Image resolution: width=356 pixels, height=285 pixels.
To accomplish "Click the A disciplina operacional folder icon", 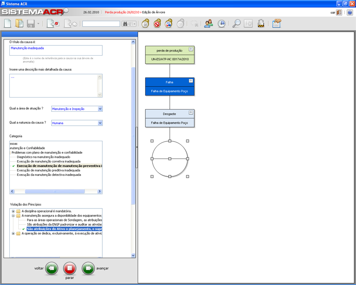I will tap(18, 211).
